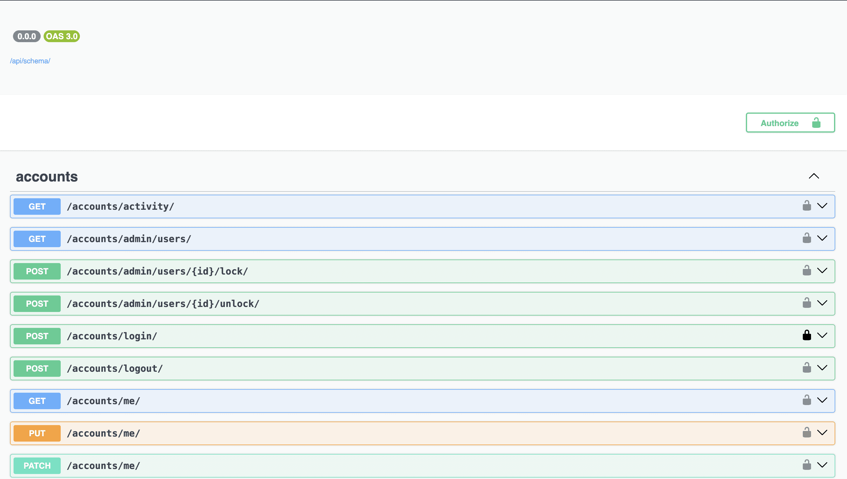Collapse the accounts section with the chevron

tap(813, 176)
